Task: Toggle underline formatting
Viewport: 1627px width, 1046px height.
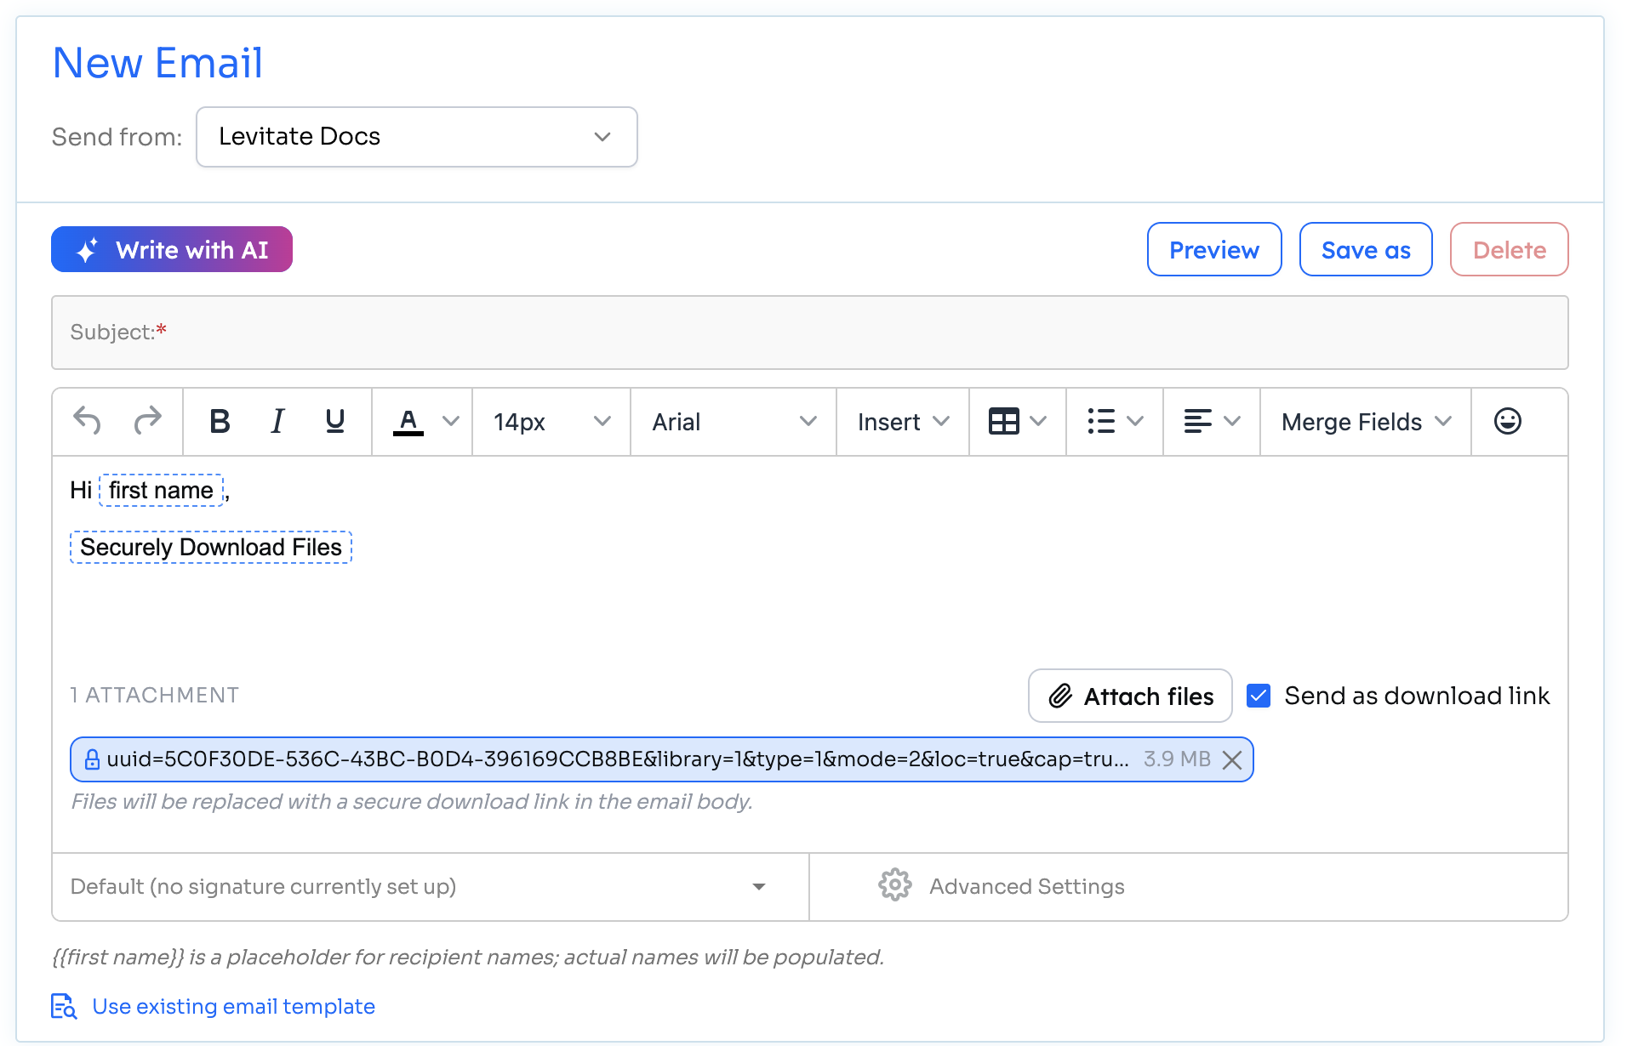Action: tap(335, 421)
